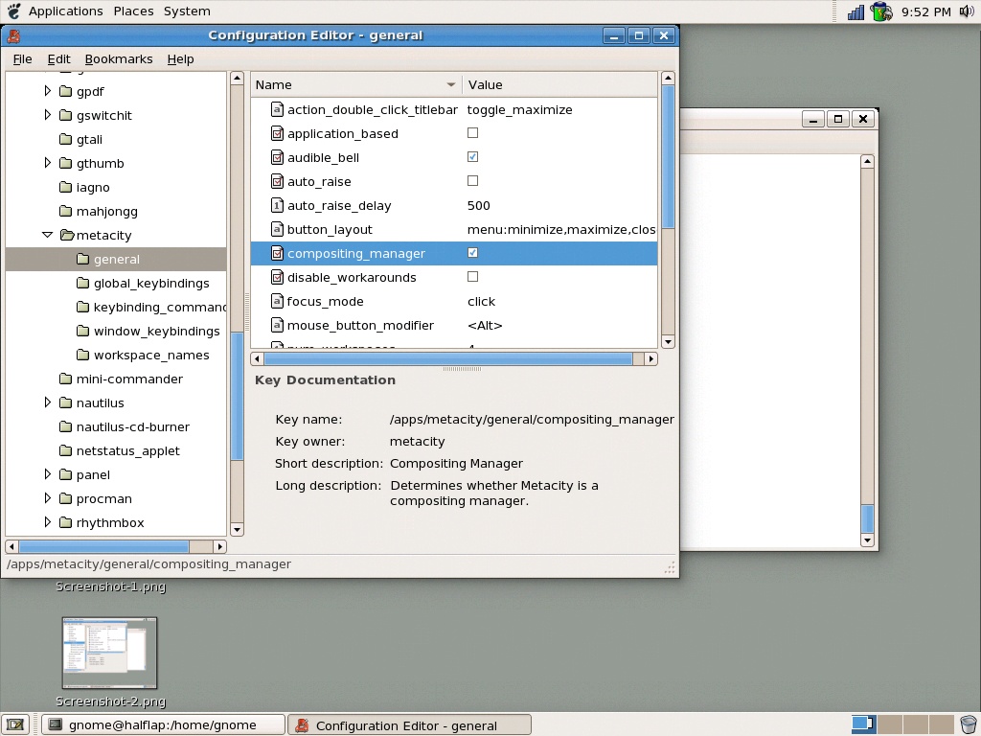Viewport: 981px width, 736px height.
Task: Uncheck the audible_bell checkbox
Action: pos(473,156)
